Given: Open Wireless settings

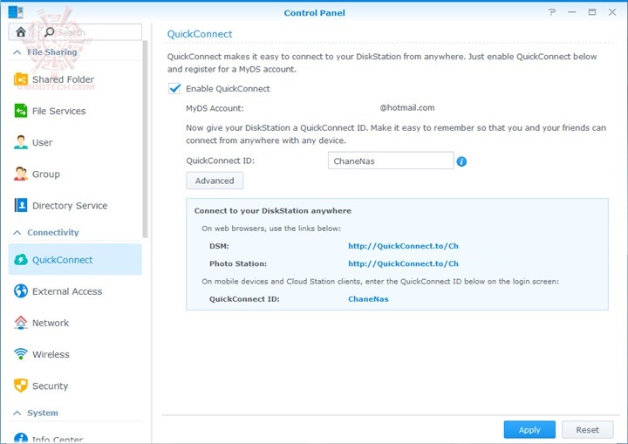Looking at the screenshot, I should click(x=50, y=354).
